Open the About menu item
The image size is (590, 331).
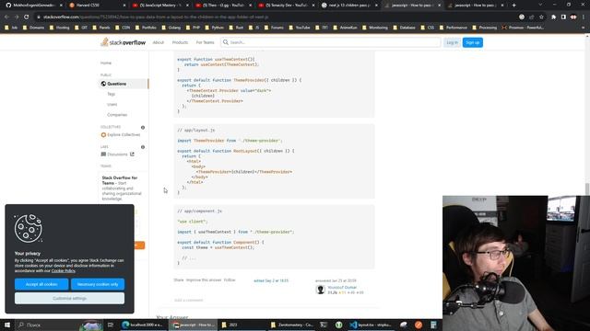coord(158,42)
